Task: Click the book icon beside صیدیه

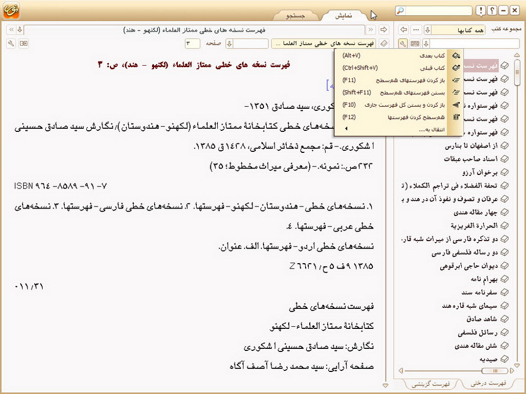Action: (504, 359)
